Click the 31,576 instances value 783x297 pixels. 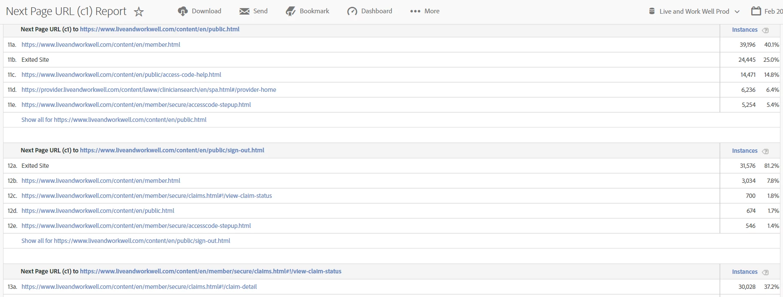click(747, 166)
